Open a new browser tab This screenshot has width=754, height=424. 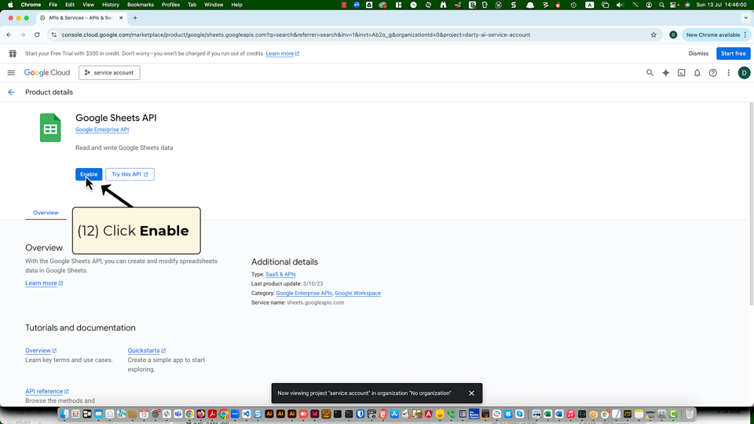(135, 18)
